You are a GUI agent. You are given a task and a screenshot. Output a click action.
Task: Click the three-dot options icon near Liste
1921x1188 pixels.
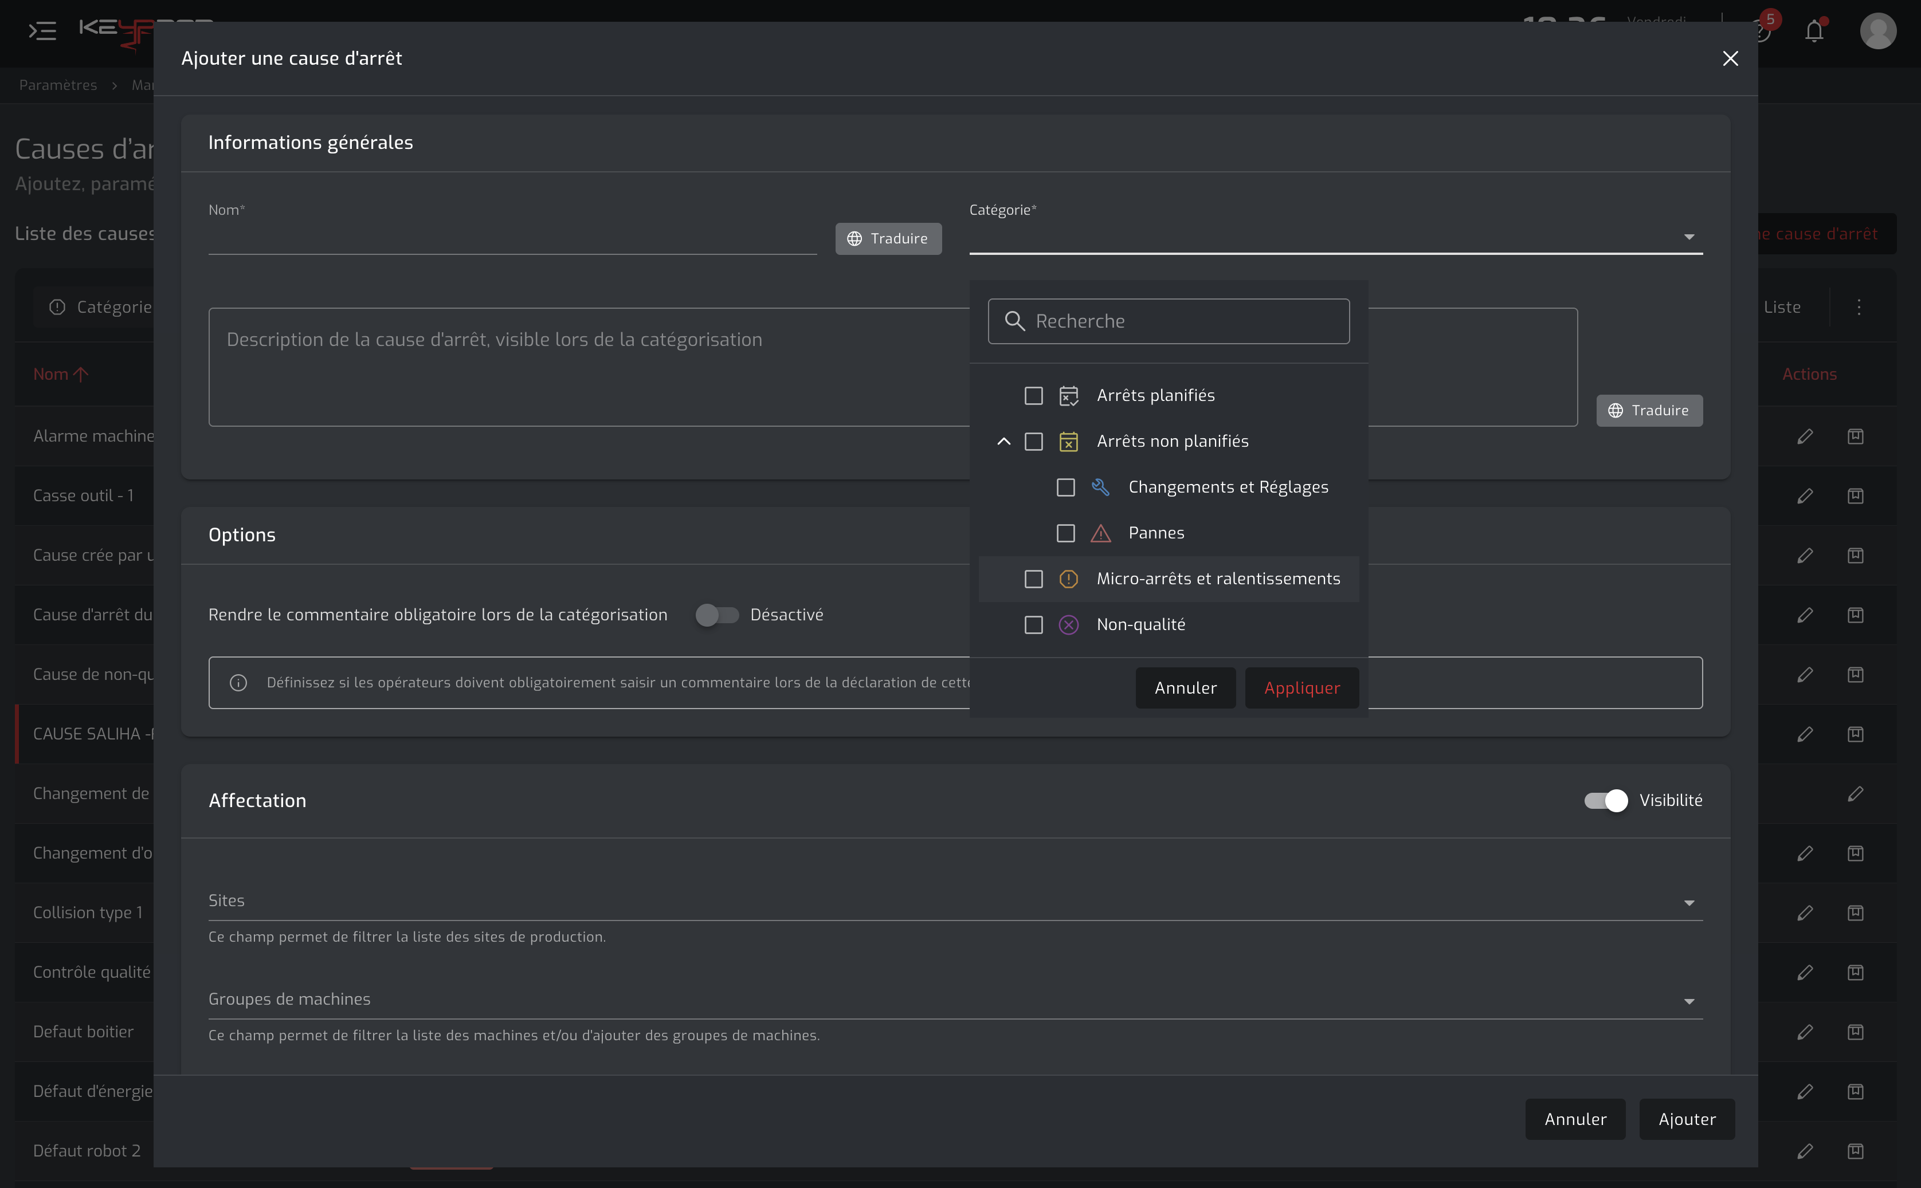1859,307
